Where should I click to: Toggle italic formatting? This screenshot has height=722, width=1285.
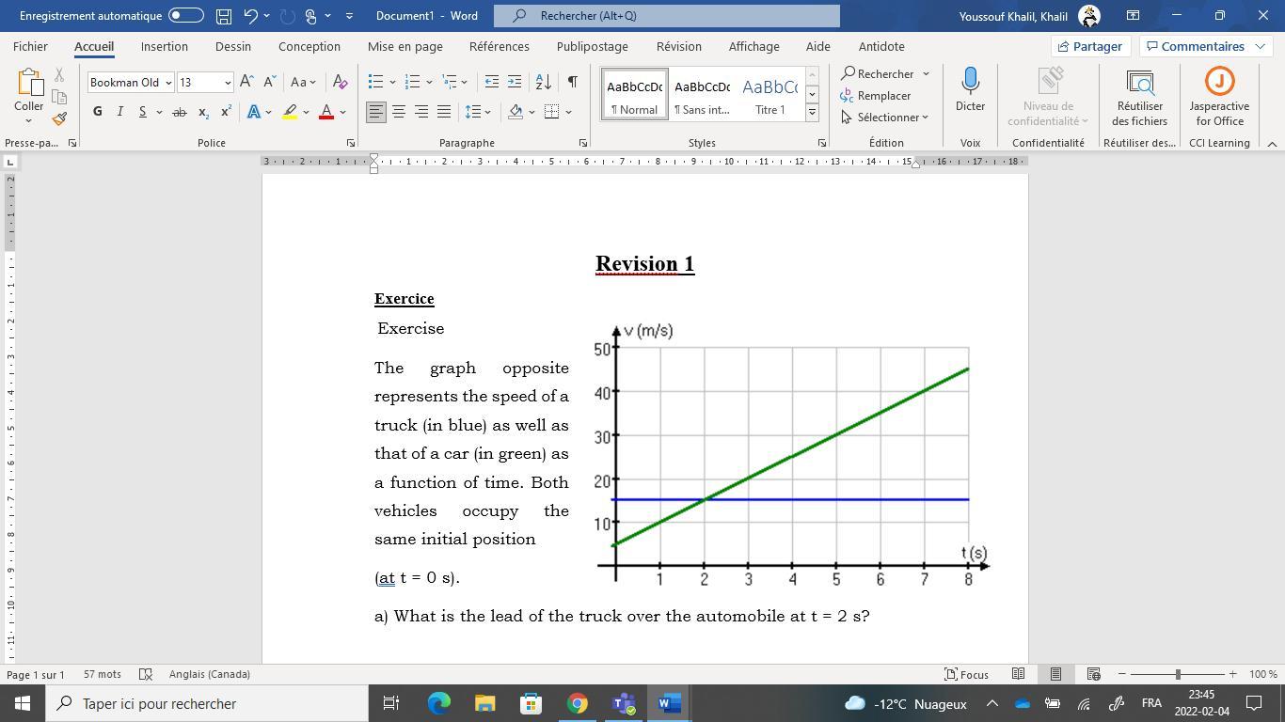point(119,112)
